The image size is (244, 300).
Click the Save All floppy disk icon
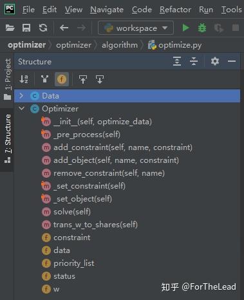26,28
